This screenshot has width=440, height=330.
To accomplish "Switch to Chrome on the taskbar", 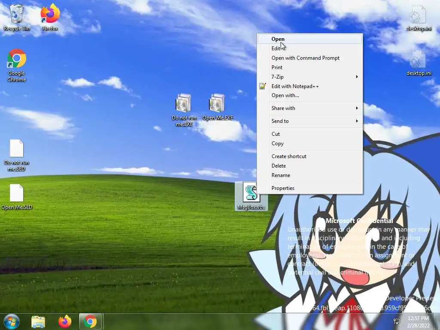I will coord(90,321).
